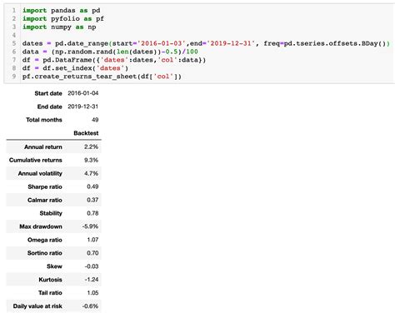
Task: Select the Sharpe ratio label
Action: pos(45,186)
